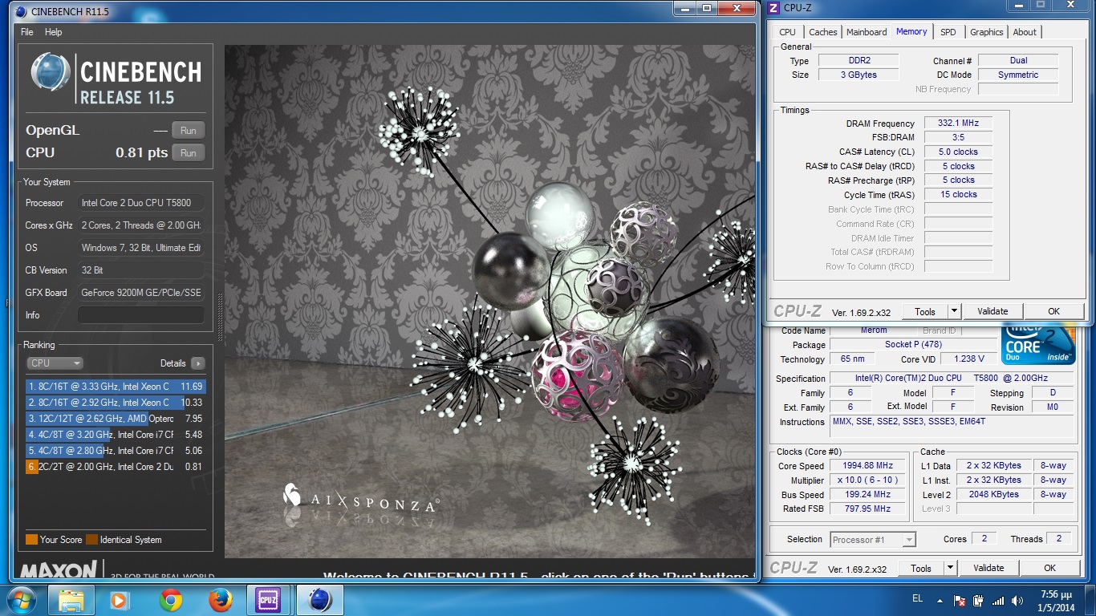The width and height of the screenshot is (1096, 616).
Task: Switch to Cinebench via taskbar icon
Action: pos(320,599)
